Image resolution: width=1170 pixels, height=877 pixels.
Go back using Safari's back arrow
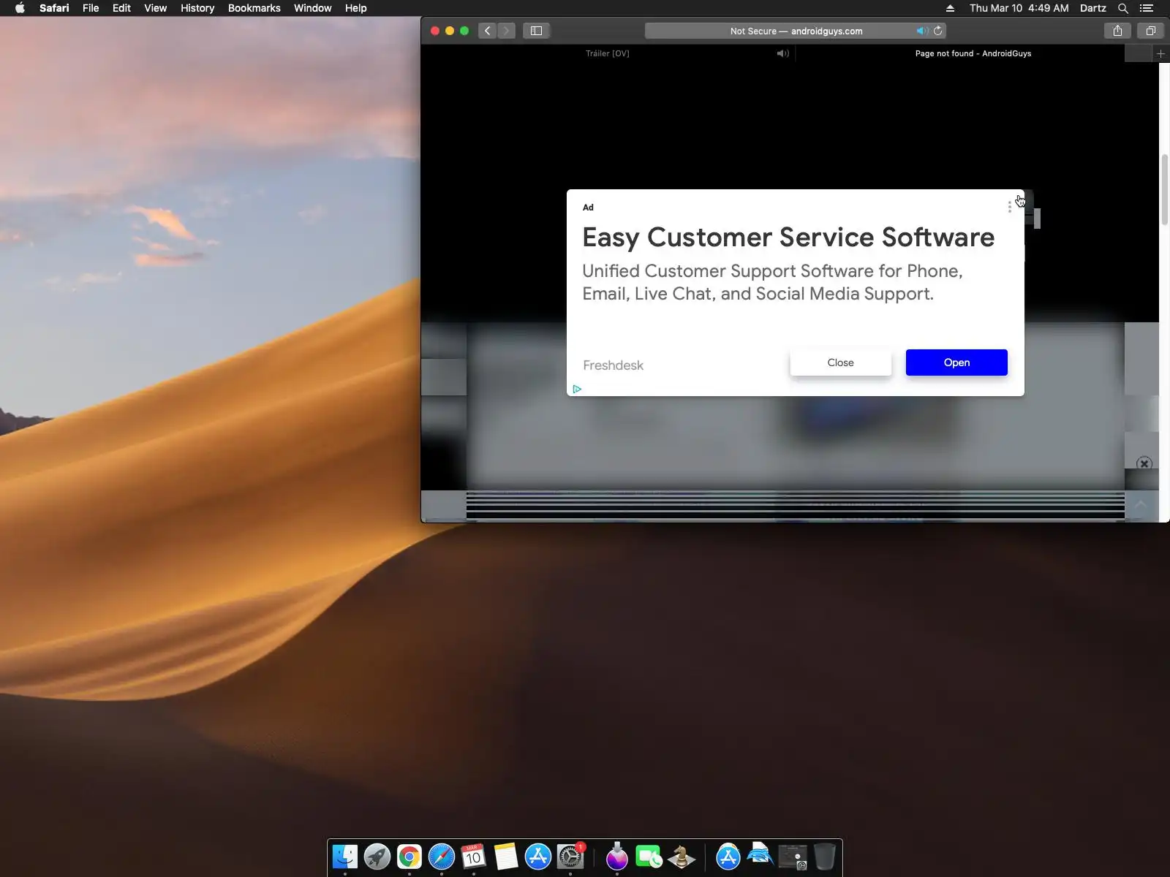click(x=488, y=31)
